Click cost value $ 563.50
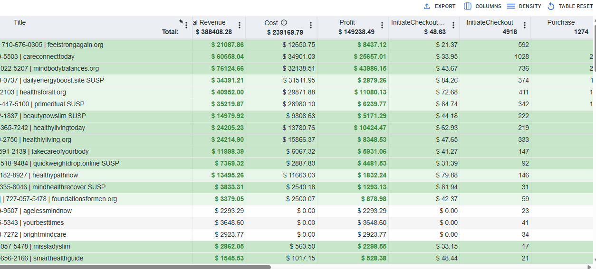Viewport: 596px width, 269px height. pos(303,246)
